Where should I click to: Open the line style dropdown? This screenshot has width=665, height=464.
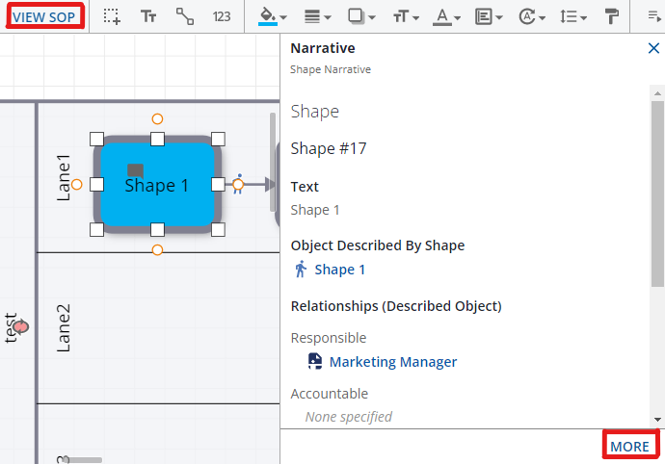click(317, 16)
